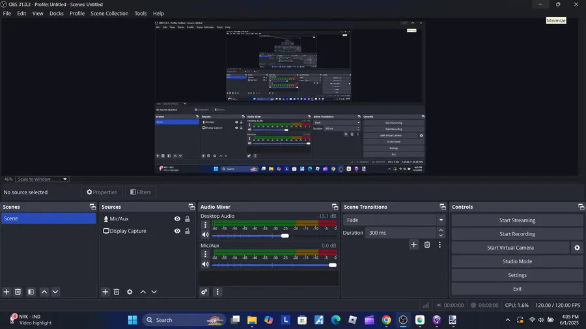Open virtual camera settings gear icon

pos(577,248)
